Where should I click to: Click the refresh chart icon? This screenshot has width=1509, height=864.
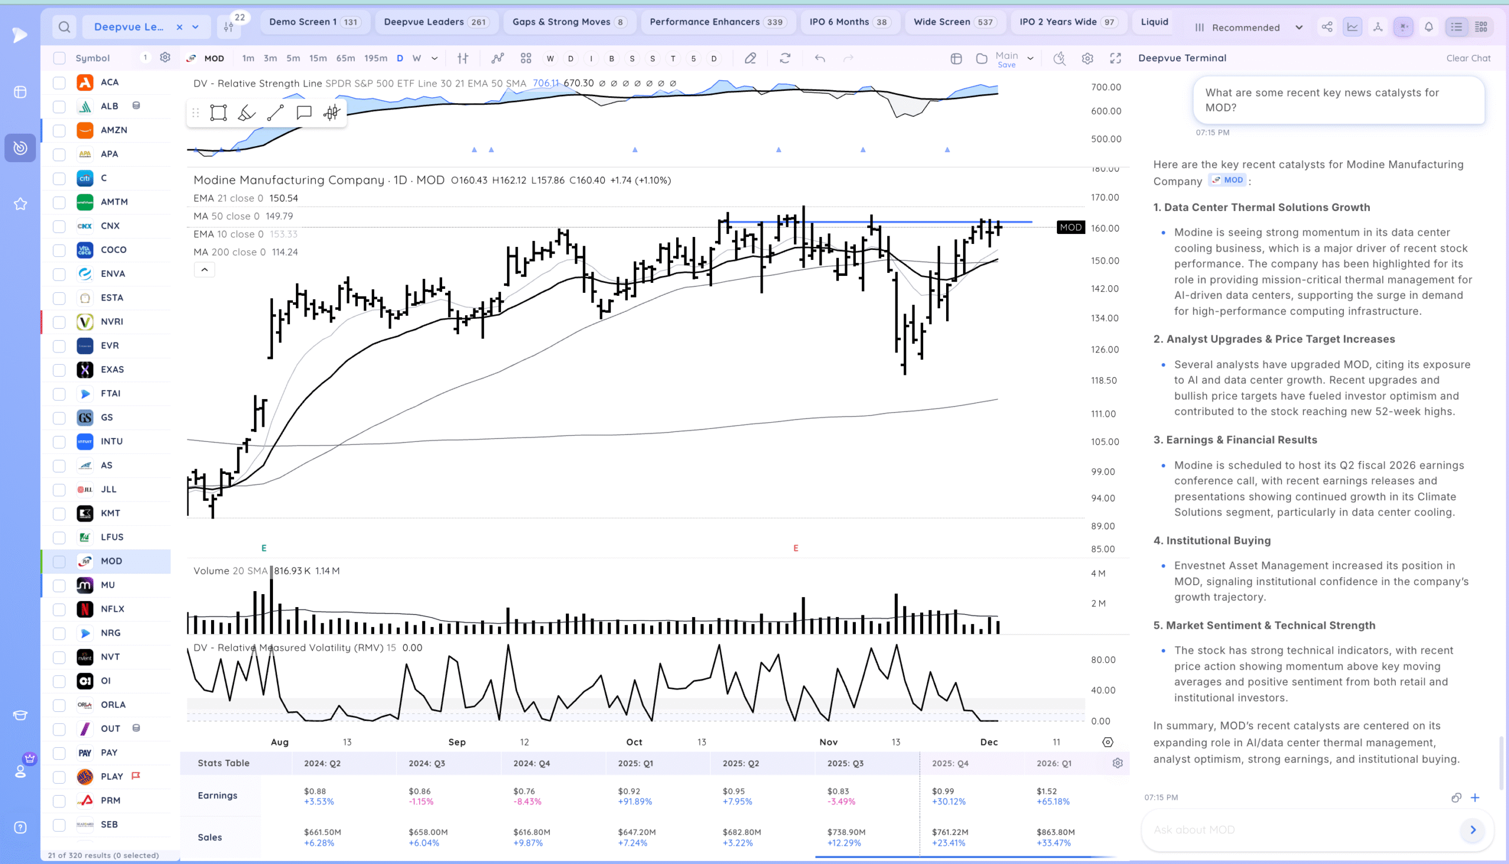point(785,58)
